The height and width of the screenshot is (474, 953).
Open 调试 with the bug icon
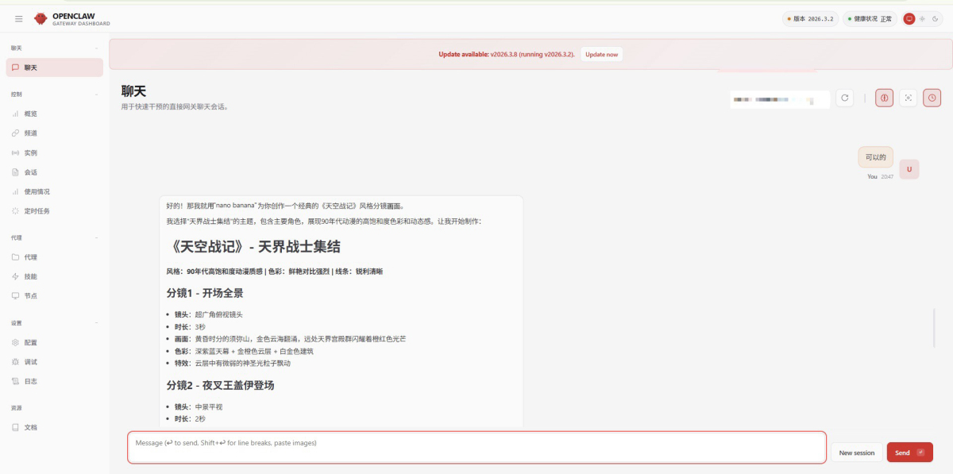(30, 362)
